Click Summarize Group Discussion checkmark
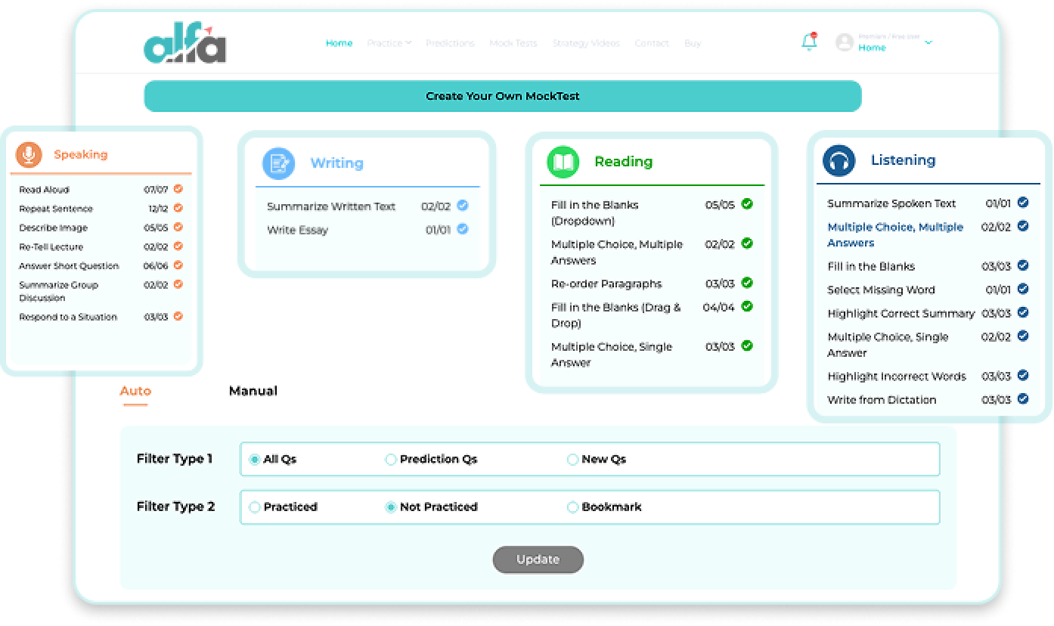 click(x=178, y=284)
